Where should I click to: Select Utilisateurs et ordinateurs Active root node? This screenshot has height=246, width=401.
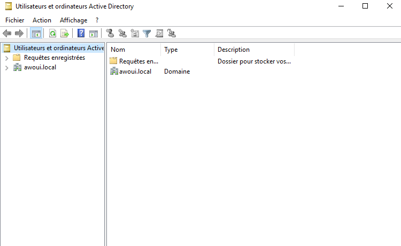point(59,48)
